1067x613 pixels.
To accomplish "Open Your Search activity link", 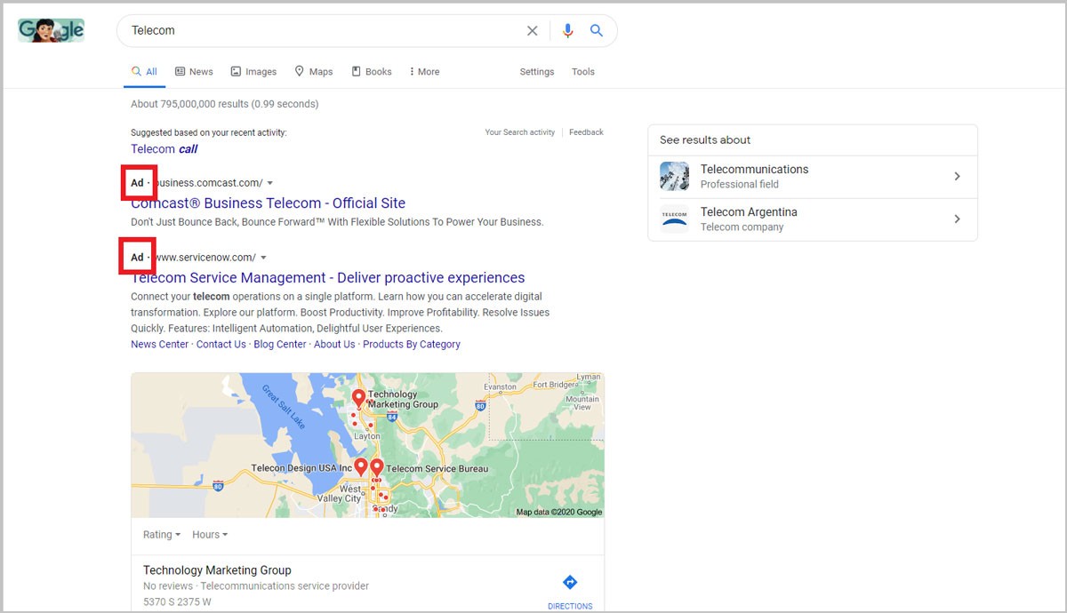I will click(x=520, y=132).
